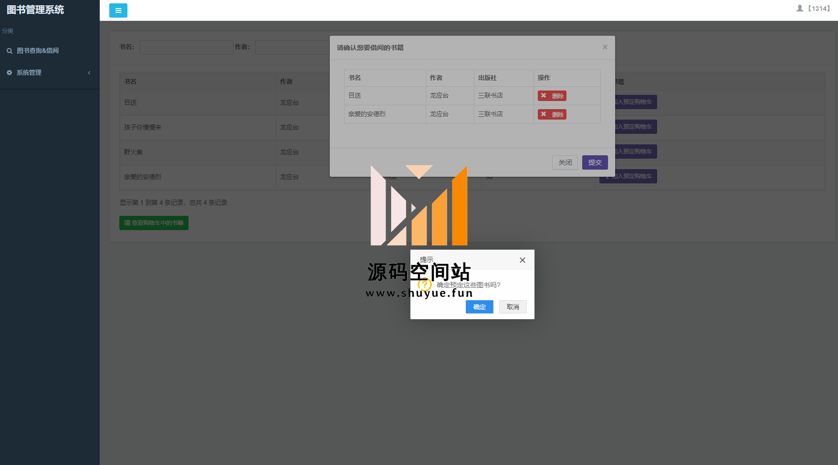The height and width of the screenshot is (465, 838).
Task: Click the 书名 search input field
Action: coord(186,47)
